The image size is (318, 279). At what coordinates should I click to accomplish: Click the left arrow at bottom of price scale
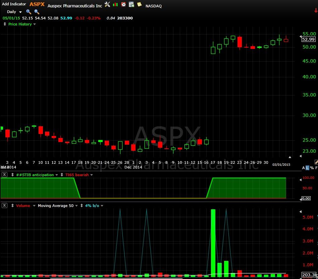tap(301, 156)
